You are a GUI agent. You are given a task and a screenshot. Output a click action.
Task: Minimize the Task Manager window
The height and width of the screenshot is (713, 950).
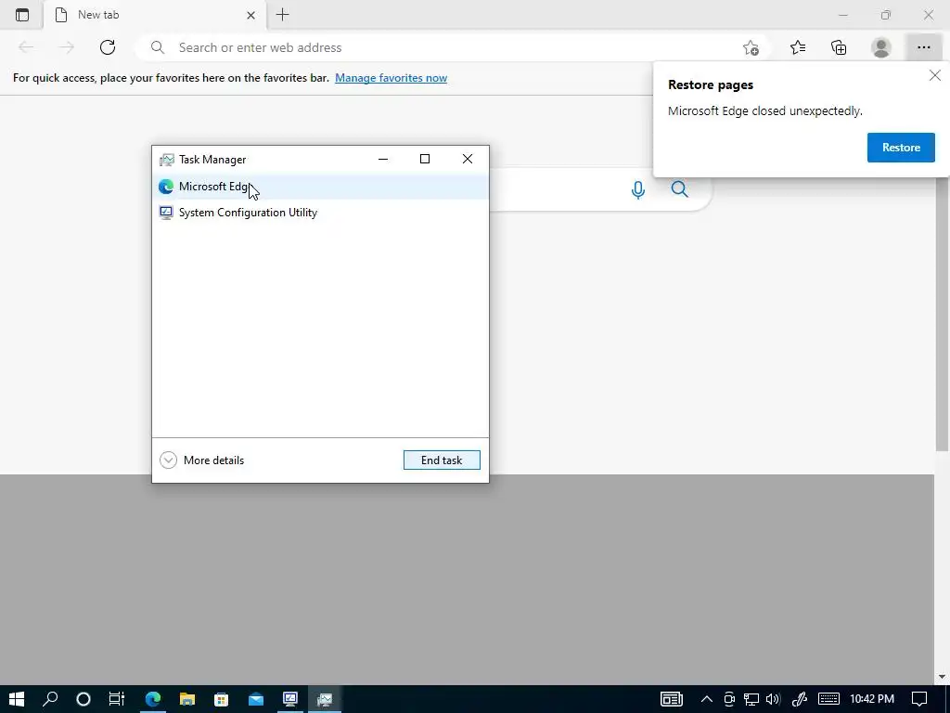383,159
